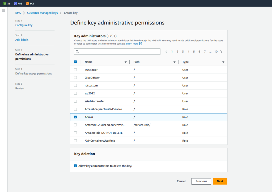Viewport: 272px width, 192px height.
Task: Go to page 5 of administrators
Action: (x=194, y=52)
